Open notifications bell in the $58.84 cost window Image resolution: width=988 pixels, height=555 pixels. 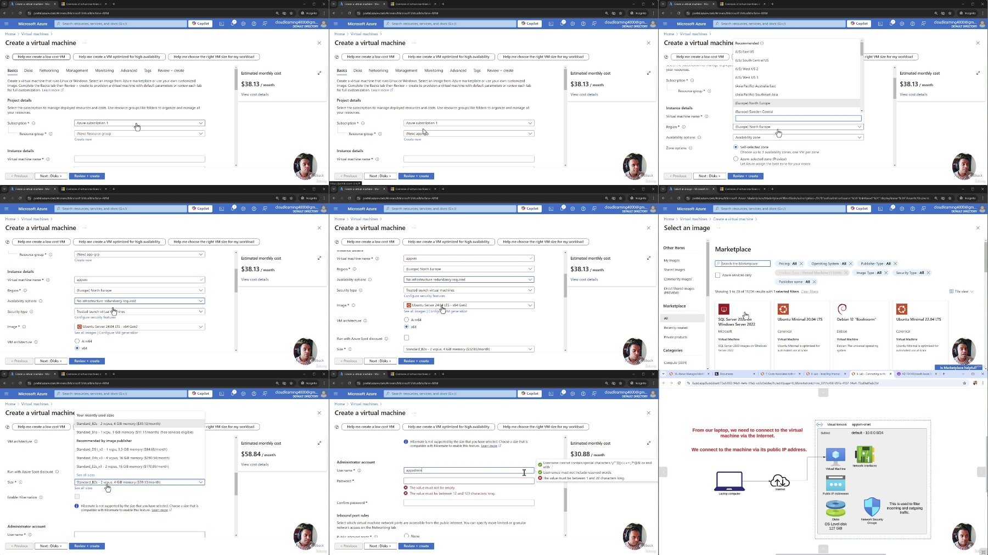(233, 394)
